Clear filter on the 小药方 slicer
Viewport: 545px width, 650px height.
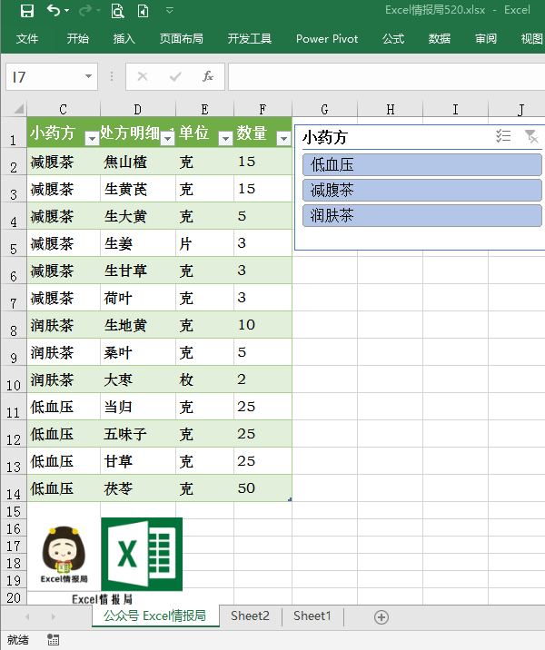(x=530, y=136)
